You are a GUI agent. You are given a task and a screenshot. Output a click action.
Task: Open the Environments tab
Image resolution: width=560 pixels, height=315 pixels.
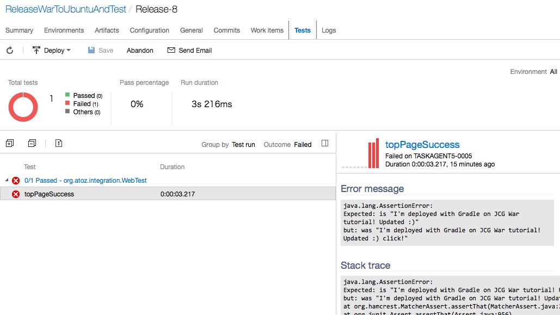[64, 30]
